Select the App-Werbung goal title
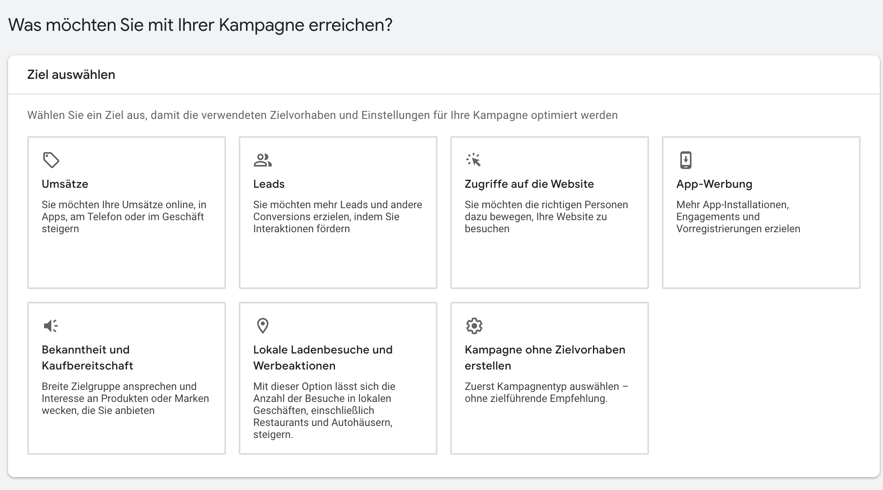This screenshot has height=490, width=883. point(714,184)
